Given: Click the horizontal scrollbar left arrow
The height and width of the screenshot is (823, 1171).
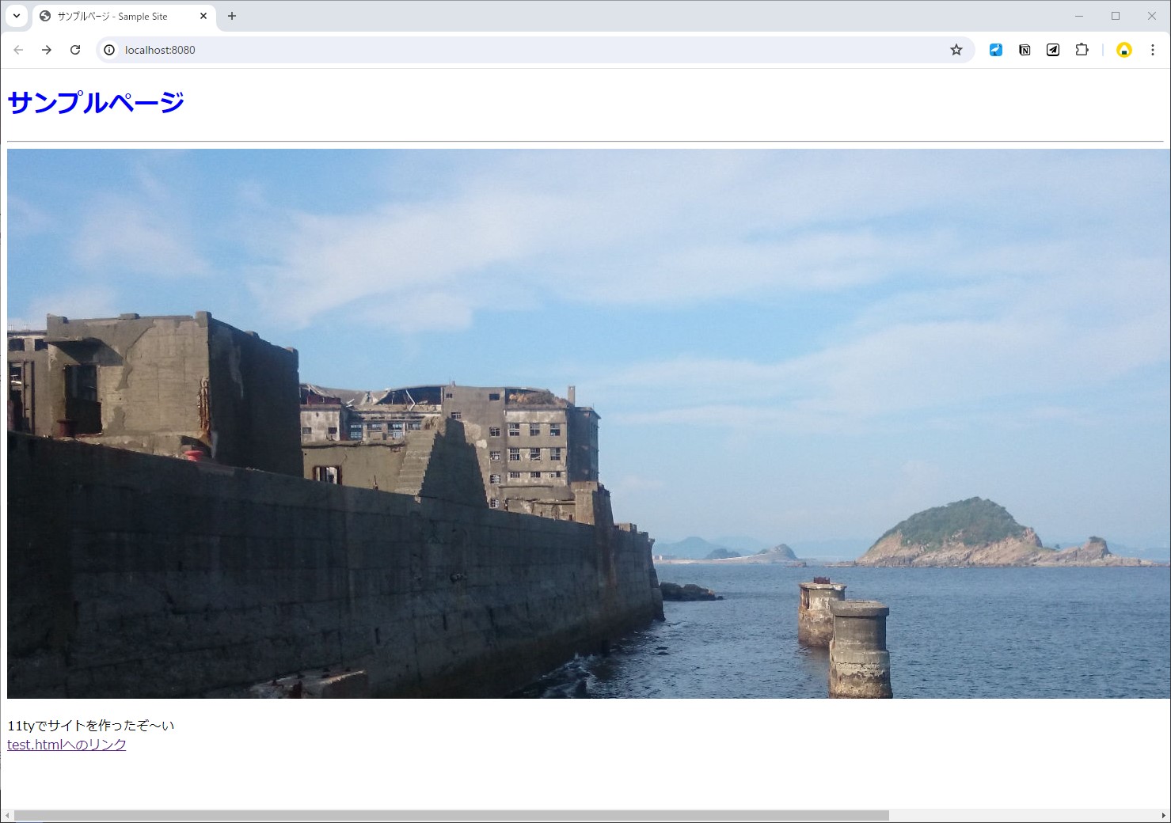Looking at the screenshot, I should coord(7,815).
